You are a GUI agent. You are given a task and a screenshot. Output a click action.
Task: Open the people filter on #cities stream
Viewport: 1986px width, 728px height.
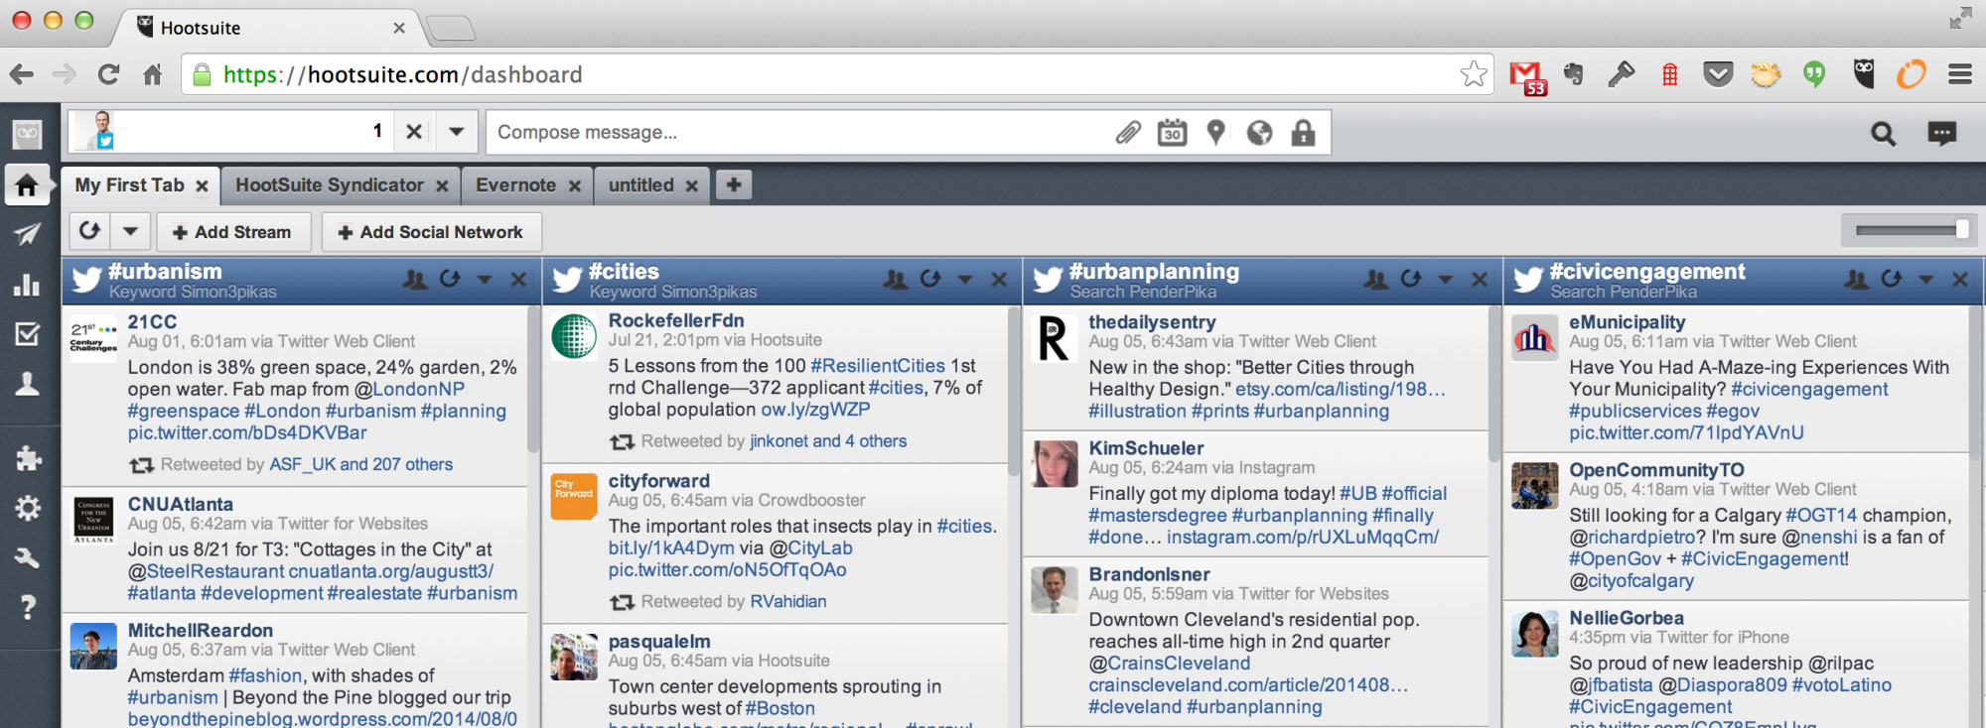pos(896,280)
